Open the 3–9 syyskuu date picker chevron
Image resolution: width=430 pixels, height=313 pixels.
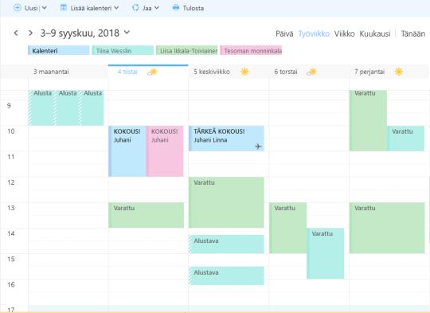point(127,33)
